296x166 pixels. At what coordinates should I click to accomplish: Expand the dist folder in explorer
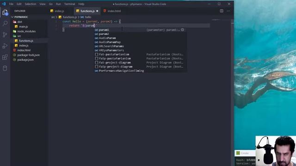coord(19,22)
